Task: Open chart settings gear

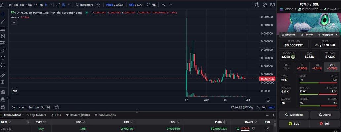Action: [265, 5]
